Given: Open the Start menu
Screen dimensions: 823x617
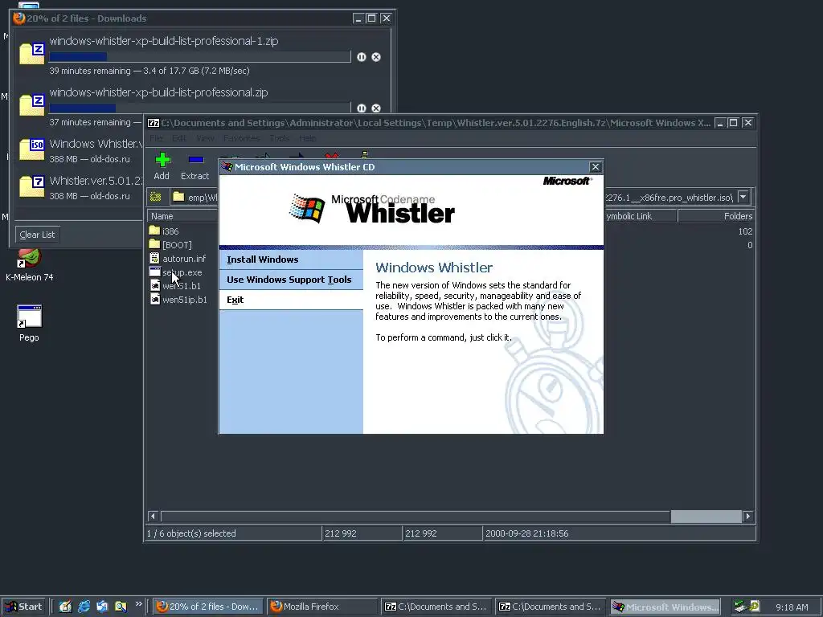Looking at the screenshot, I should [x=23, y=607].
